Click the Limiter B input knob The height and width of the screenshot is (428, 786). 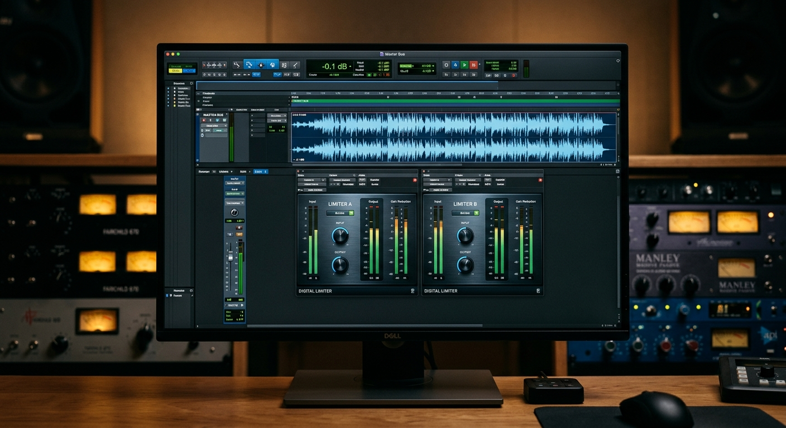pyautogui.click(x=465, y=236)
